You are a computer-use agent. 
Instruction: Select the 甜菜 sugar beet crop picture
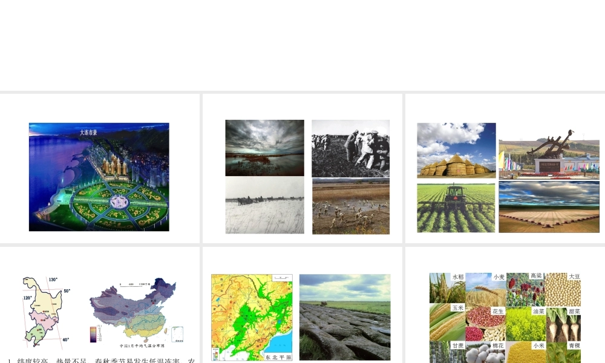pyautogui.click(x=563, y=324)
